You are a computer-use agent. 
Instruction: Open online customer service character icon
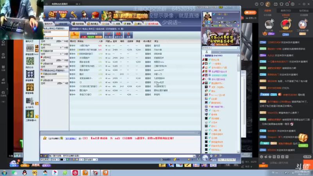84,15
